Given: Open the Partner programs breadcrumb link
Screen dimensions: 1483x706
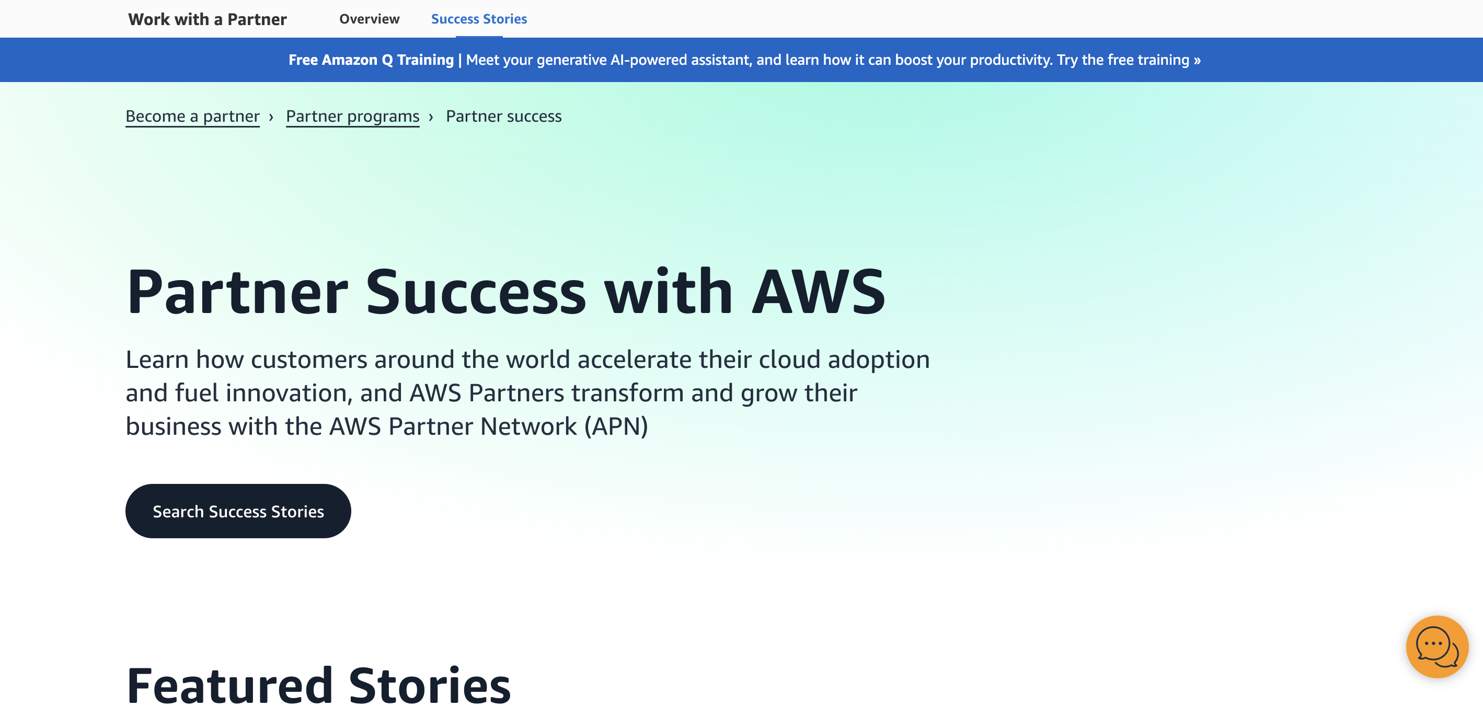Looking at the screenshot, I should pos(352,116).
